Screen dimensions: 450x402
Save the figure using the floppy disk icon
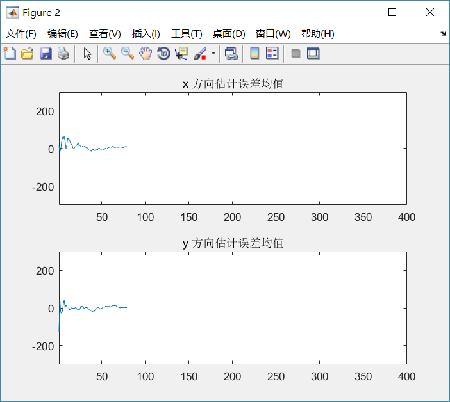[x=46, y=53]
